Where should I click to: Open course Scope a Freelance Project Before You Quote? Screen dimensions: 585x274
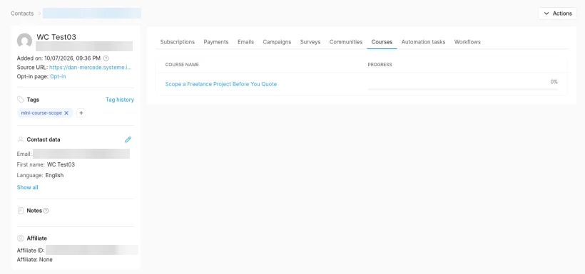(x=221, y=84)
